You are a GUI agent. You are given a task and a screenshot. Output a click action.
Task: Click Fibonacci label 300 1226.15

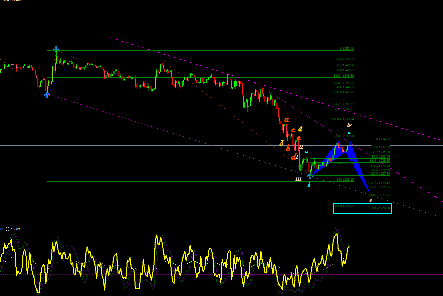(x=345, y=180)
